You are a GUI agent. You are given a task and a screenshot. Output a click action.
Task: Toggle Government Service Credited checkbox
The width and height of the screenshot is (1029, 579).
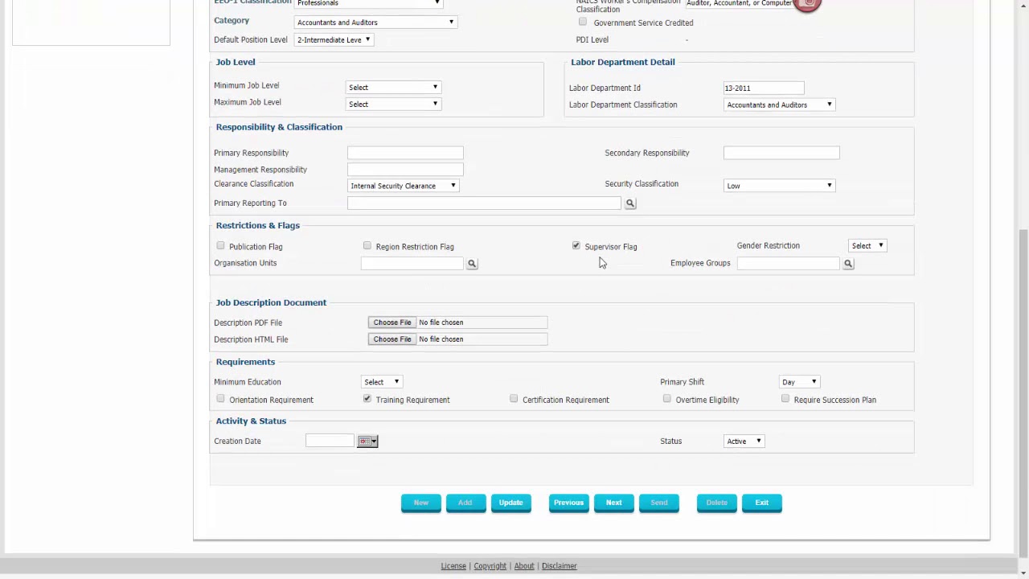(x=583, y=23)
